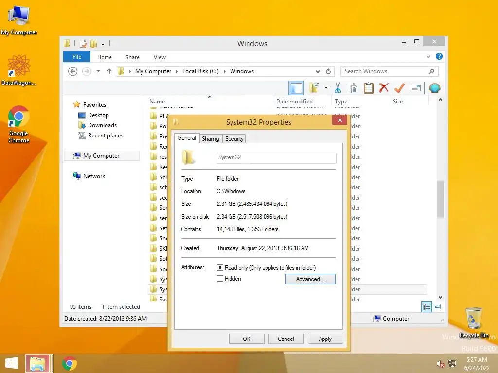Click the search magnifier icon
Image resolution: width=498 pixels, height=373 pixels.
(x=431, y=71)
